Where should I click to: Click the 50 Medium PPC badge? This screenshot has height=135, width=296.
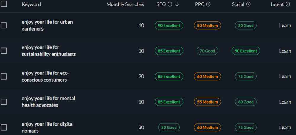coord(207,26)
